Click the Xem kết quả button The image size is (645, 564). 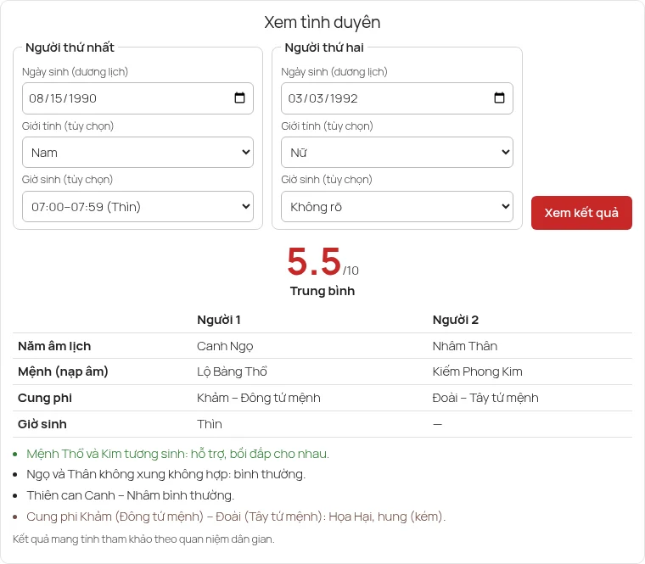(581, 213)
